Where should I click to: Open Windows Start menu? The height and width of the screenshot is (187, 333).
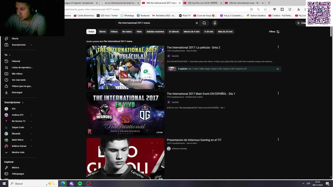coord(4,184)
